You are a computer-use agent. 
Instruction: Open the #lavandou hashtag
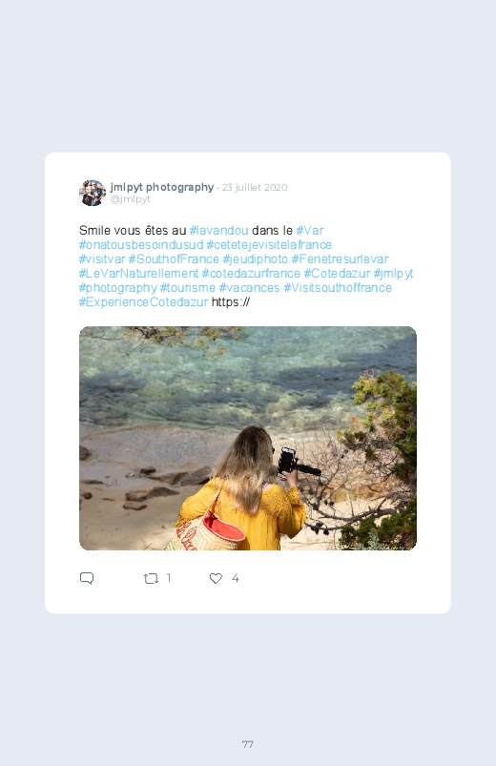click(x=219, y=230)
